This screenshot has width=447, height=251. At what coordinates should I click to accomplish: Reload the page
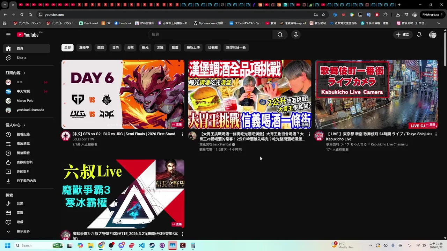22,15
